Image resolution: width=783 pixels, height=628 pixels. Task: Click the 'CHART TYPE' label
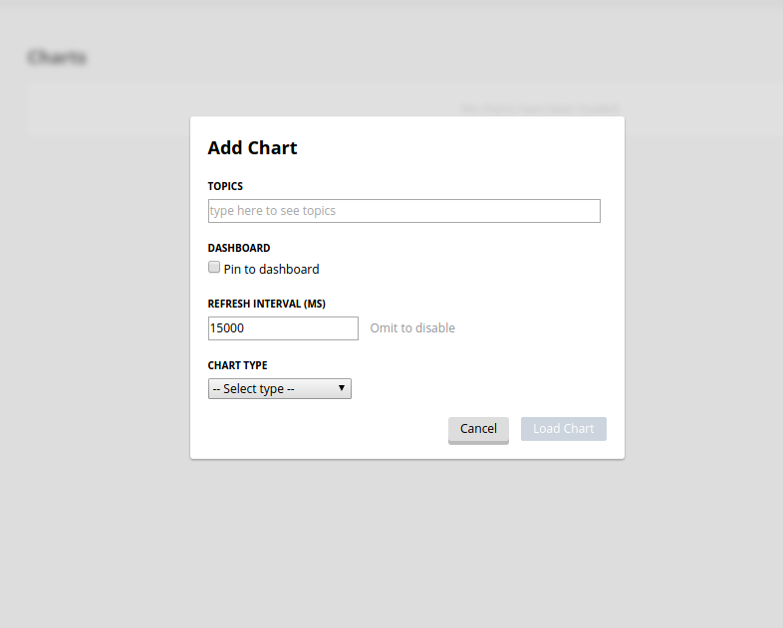pyautogui.click(x=238, y=365)
